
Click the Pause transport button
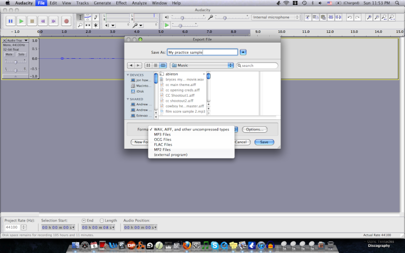[x=11, y=21]
